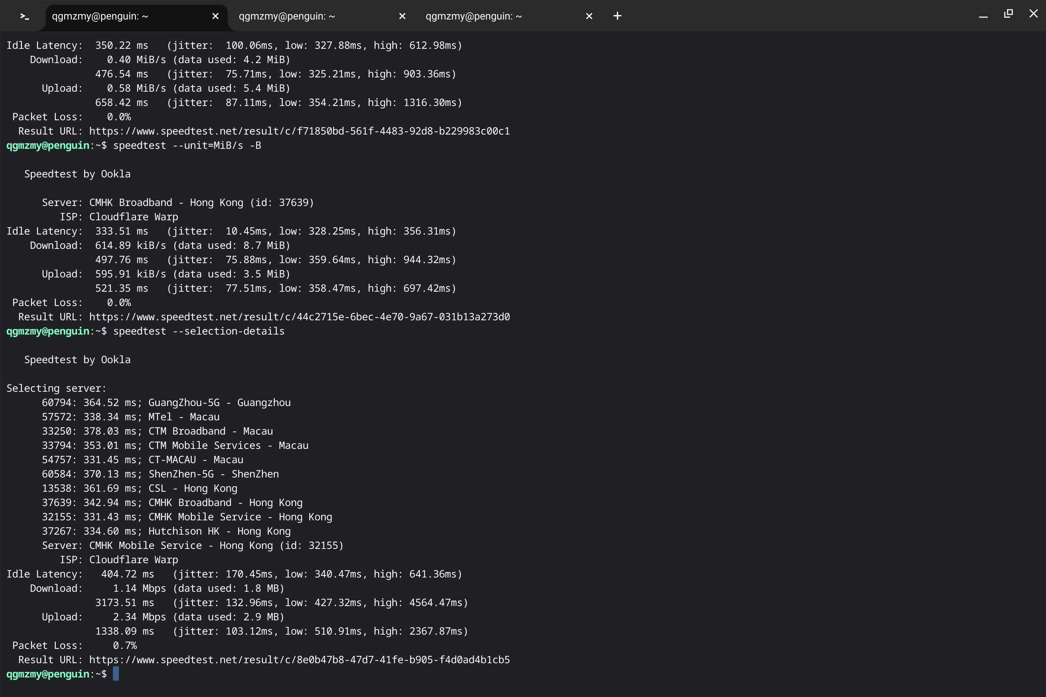Open result URL ending f4d0ad4b1cb5
1046x697 pixels.
tap(299, 660)
